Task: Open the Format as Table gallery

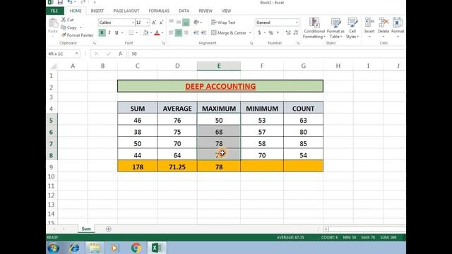Action: (335, 28)
